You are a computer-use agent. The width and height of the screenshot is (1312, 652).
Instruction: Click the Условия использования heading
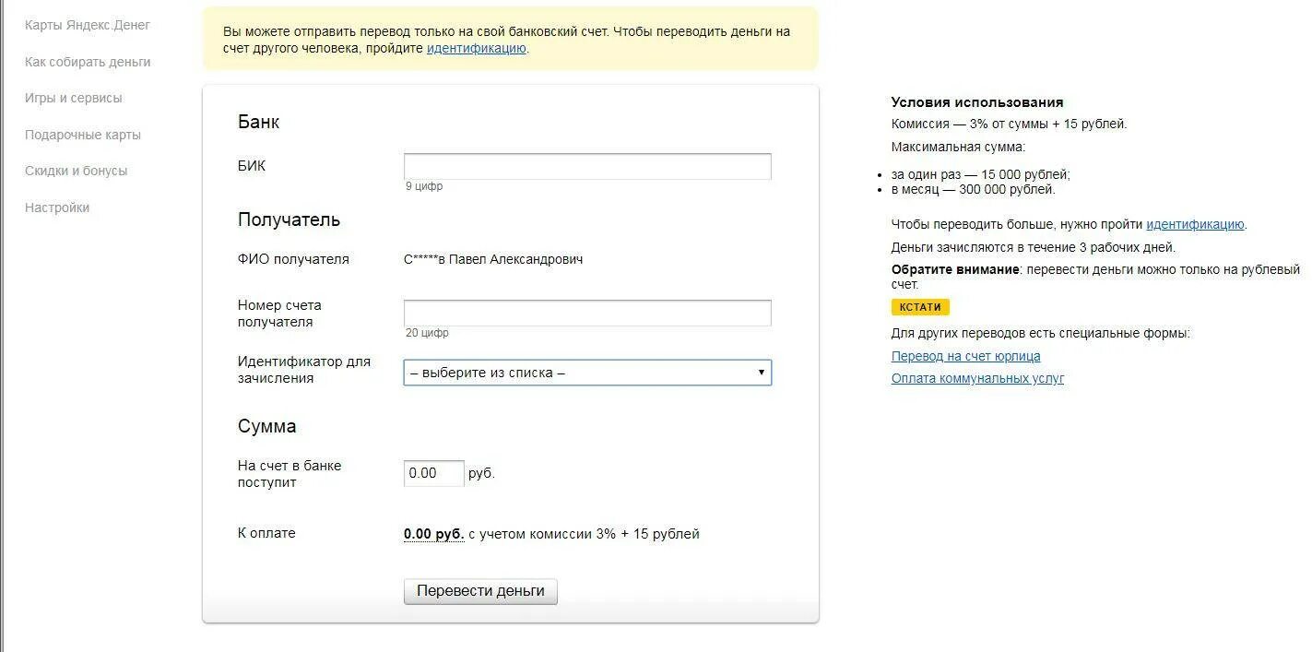[x=977, y=102]
